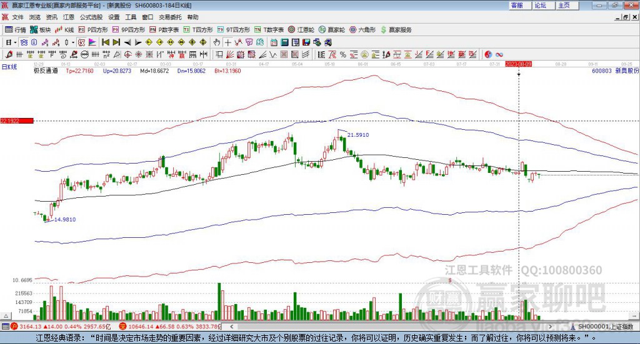640x344 pixels.
Task: Click the yin-yang taiji icon
Action: 488,54
